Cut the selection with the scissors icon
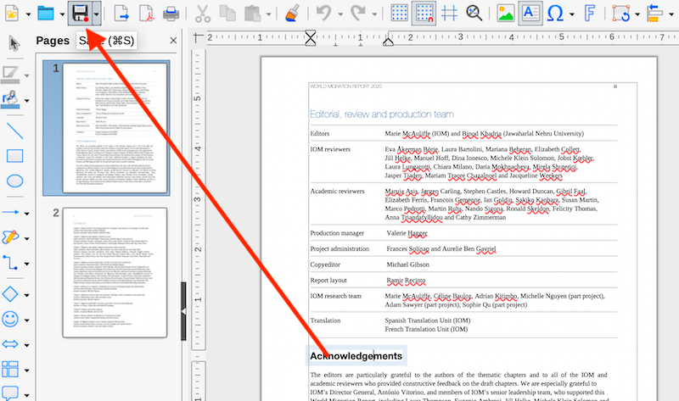Image resolution: width=679 pixels, height=401 pixels. tap(202, 14)
